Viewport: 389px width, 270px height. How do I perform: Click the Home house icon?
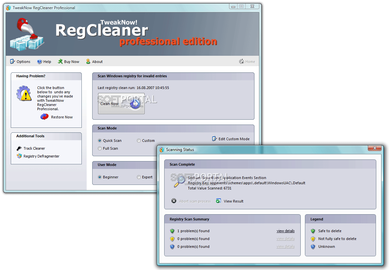point(241,61)
